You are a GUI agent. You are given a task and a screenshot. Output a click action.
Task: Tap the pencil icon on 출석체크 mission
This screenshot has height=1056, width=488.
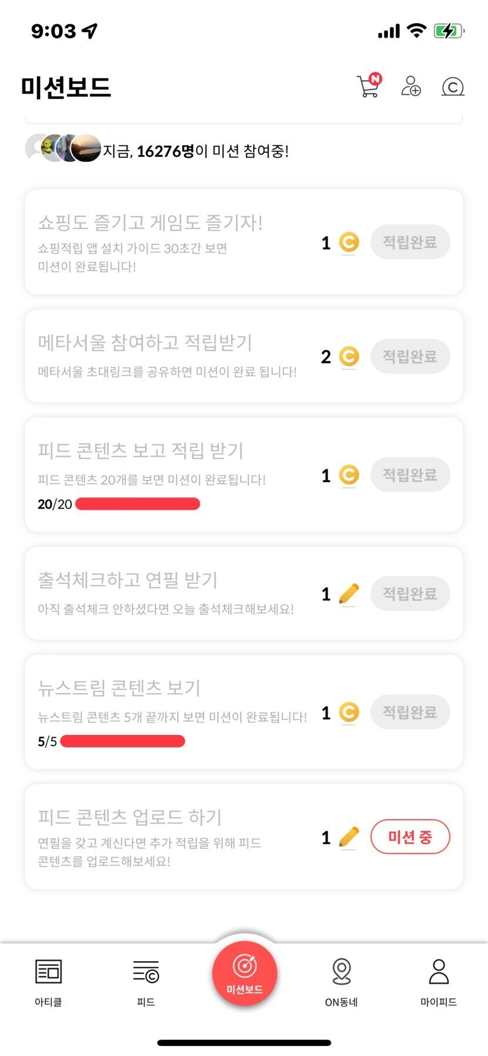349,594
